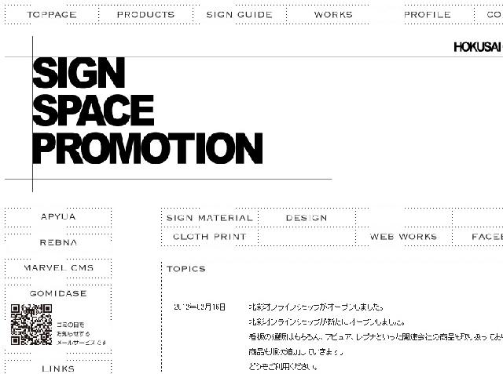
Task: Select WORKS in the top navigation
Action: click(x=333, y=15)
